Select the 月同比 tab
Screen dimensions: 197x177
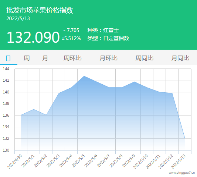[x=180, y=58]
